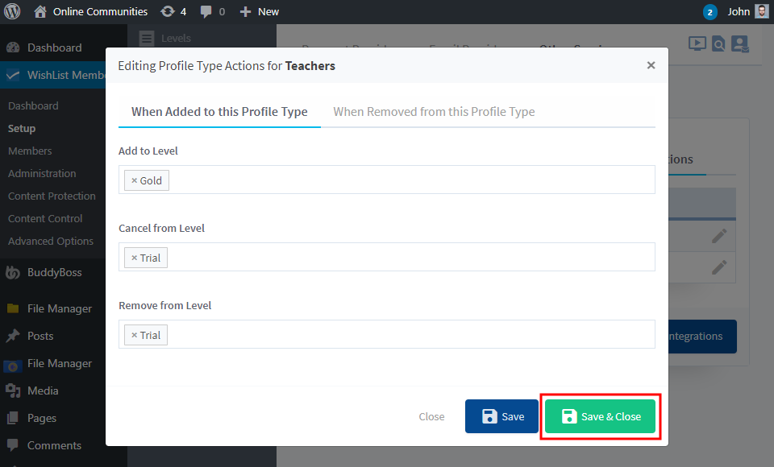
Task: Switch to When Removed from this Profile Type tab
Action: coord(433,111)
